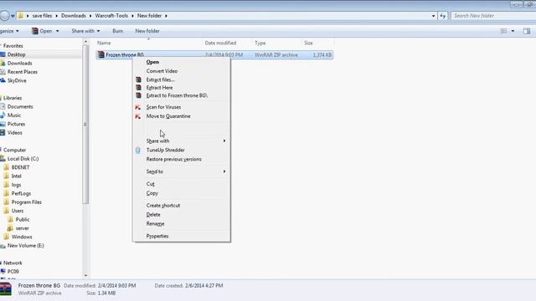Click the navigation pane scrollbar thumb
This screenshot has width=536, height=301.
coord(85,125)
